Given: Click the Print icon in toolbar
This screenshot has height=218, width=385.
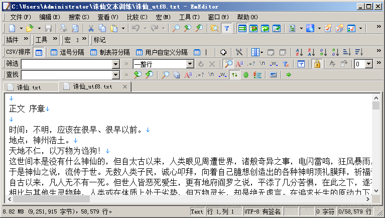Looking at the screenshot, I should pyautogui.click(x=64, y=28).
